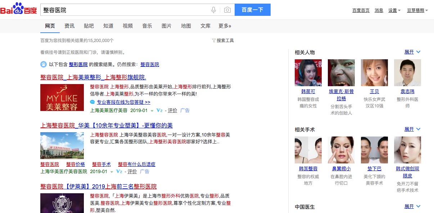Activate voice search microphone icon
This screenshot has width=434, height=213.
[x=213, y=10]
